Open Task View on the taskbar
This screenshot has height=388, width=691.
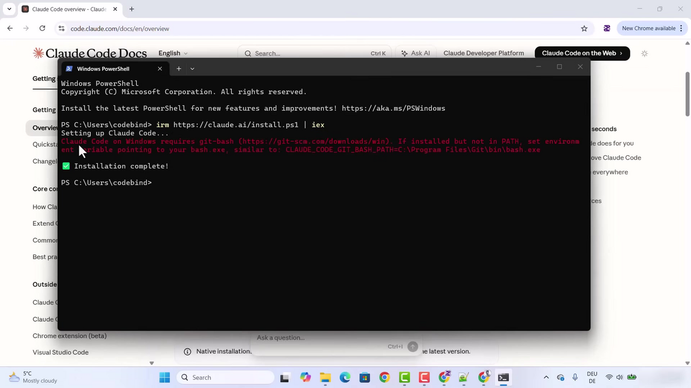284,378
